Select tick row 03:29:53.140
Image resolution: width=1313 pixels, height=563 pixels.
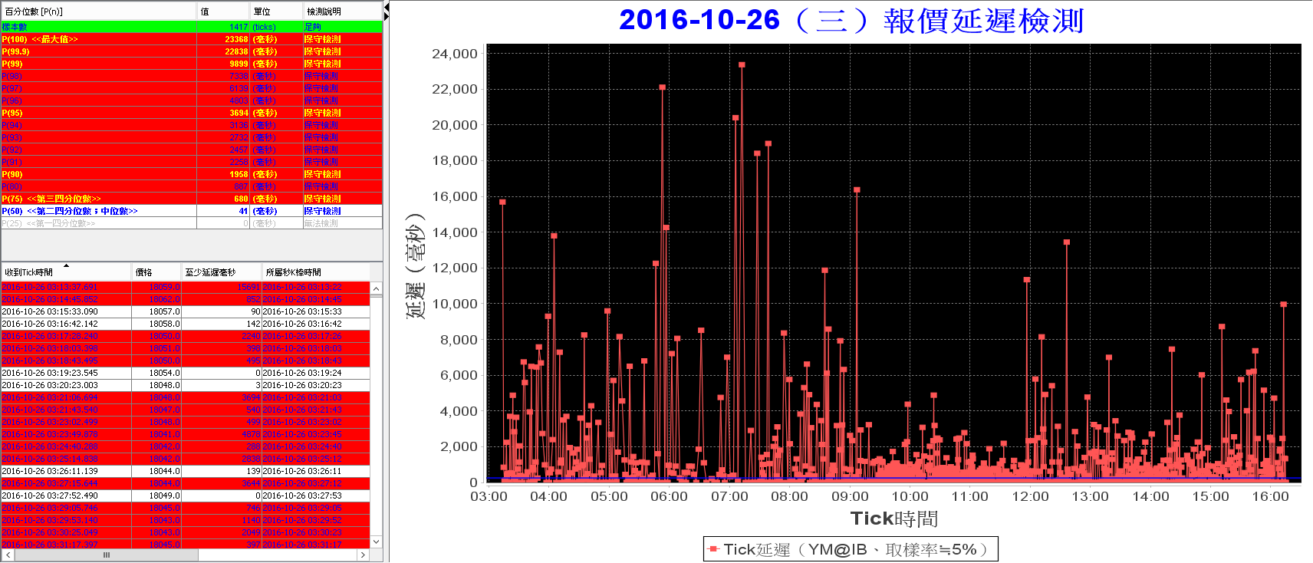click(186, 520)
